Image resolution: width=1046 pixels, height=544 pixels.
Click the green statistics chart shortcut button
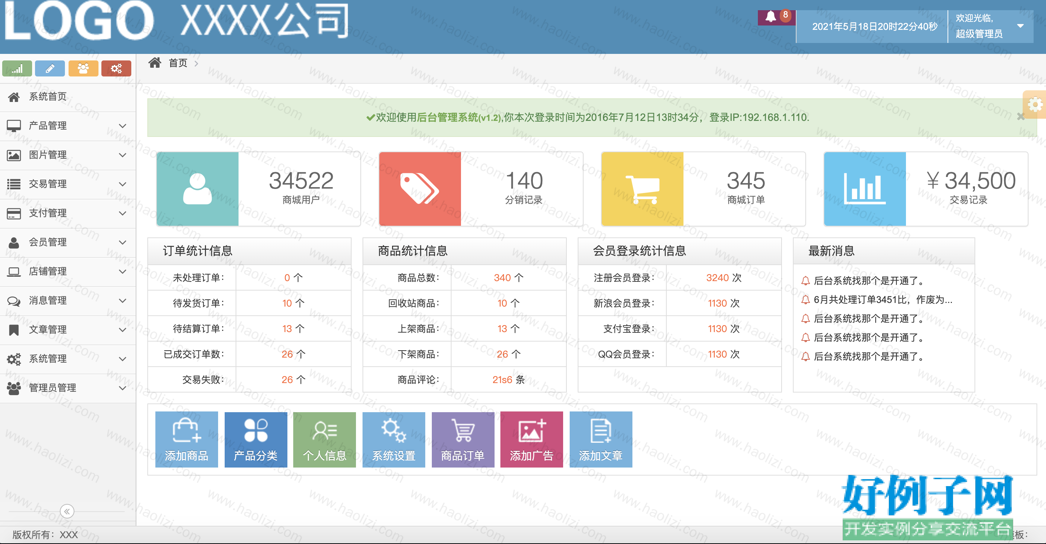[x=17, y=68]
